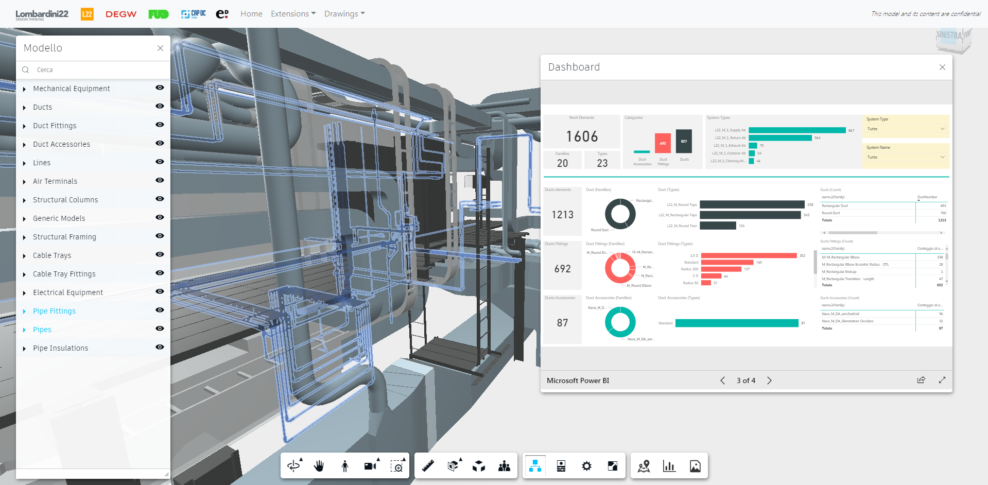The height and width of the screenshot is (485, 988).
Task: Go to next Power BI page
Action: point(769,380)
